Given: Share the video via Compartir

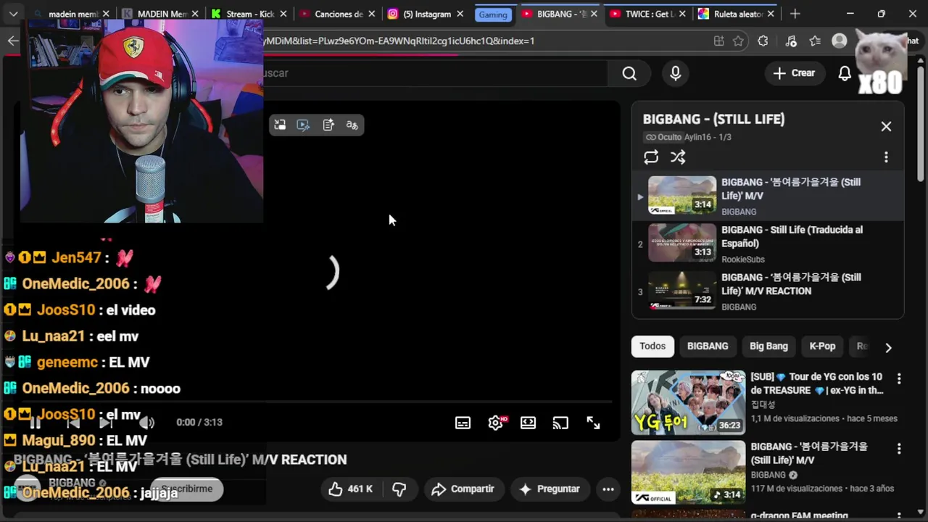Looking at the screenshot, I should pos(463,489).
